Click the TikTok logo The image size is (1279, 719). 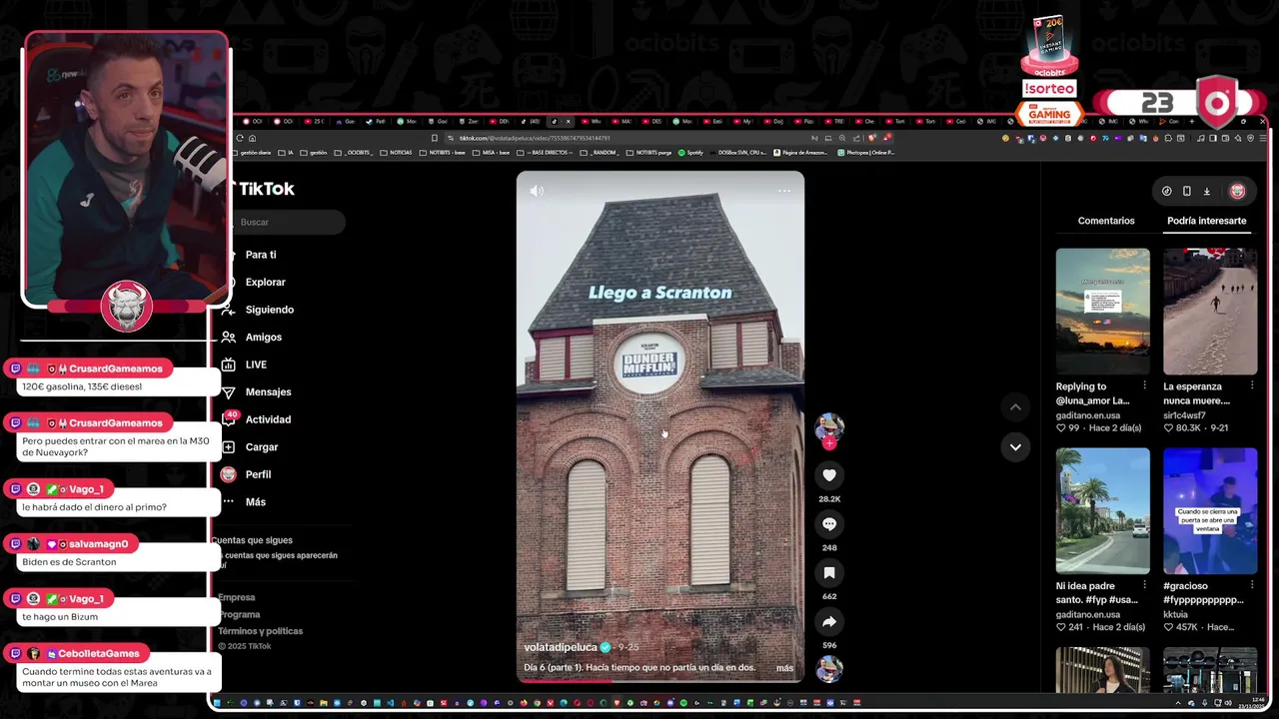[264, 189]
